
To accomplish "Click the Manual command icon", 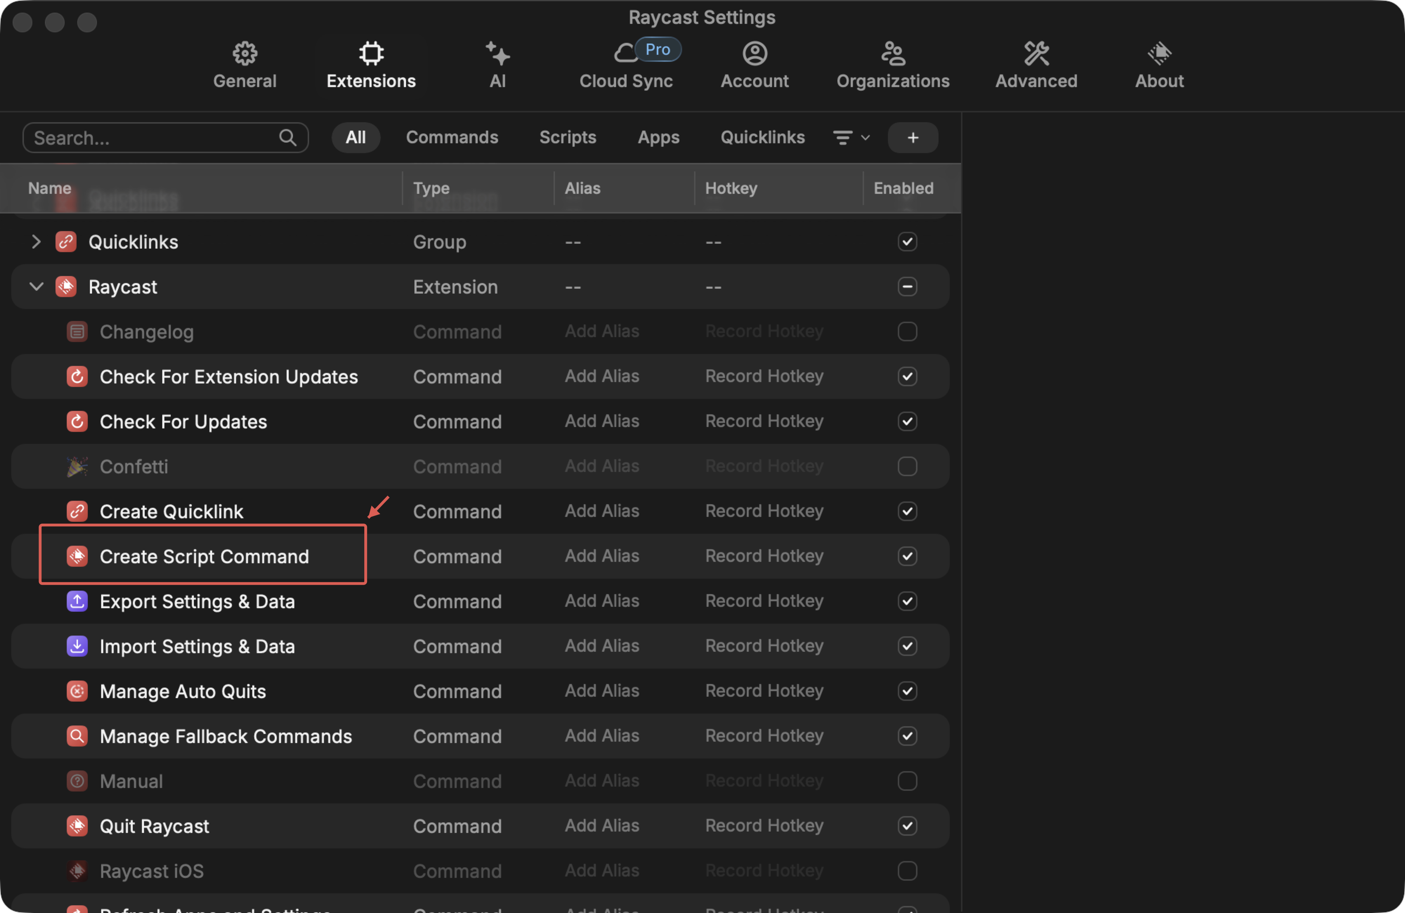I will click(x=77, y=781).
